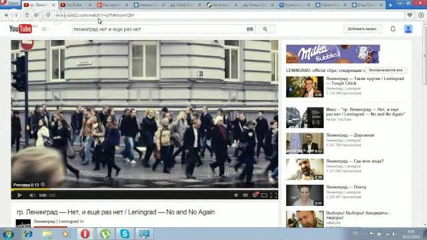Click the browser back arrow
The width and height of the screenshot is (427, 240).
pyautogui.click(x=6, y=15)
